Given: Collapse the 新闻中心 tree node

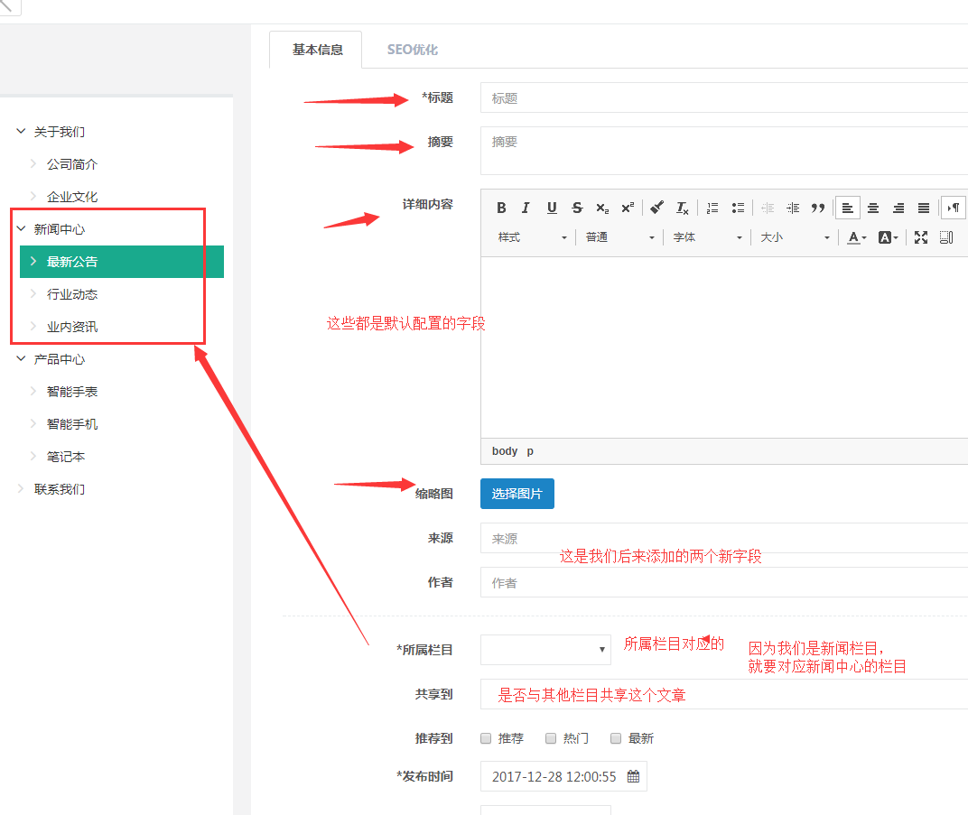Looking at the screenshot, I should point(22,229).
